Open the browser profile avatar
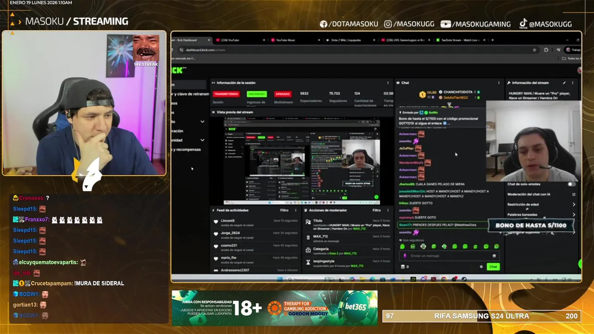Viewport: 594px width, 334px height. point(568,50)
